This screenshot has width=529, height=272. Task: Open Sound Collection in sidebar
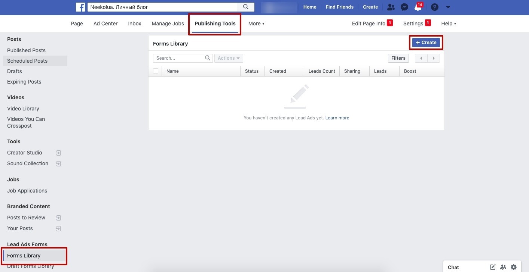[x=28, y=163]
